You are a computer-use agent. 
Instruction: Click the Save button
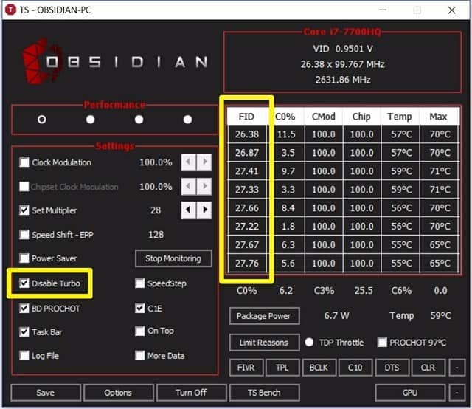pyautogui.click(x=46, y=393)
